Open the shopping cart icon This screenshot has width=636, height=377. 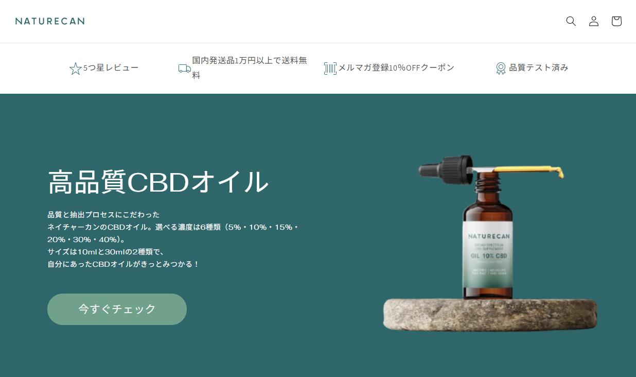616,21
